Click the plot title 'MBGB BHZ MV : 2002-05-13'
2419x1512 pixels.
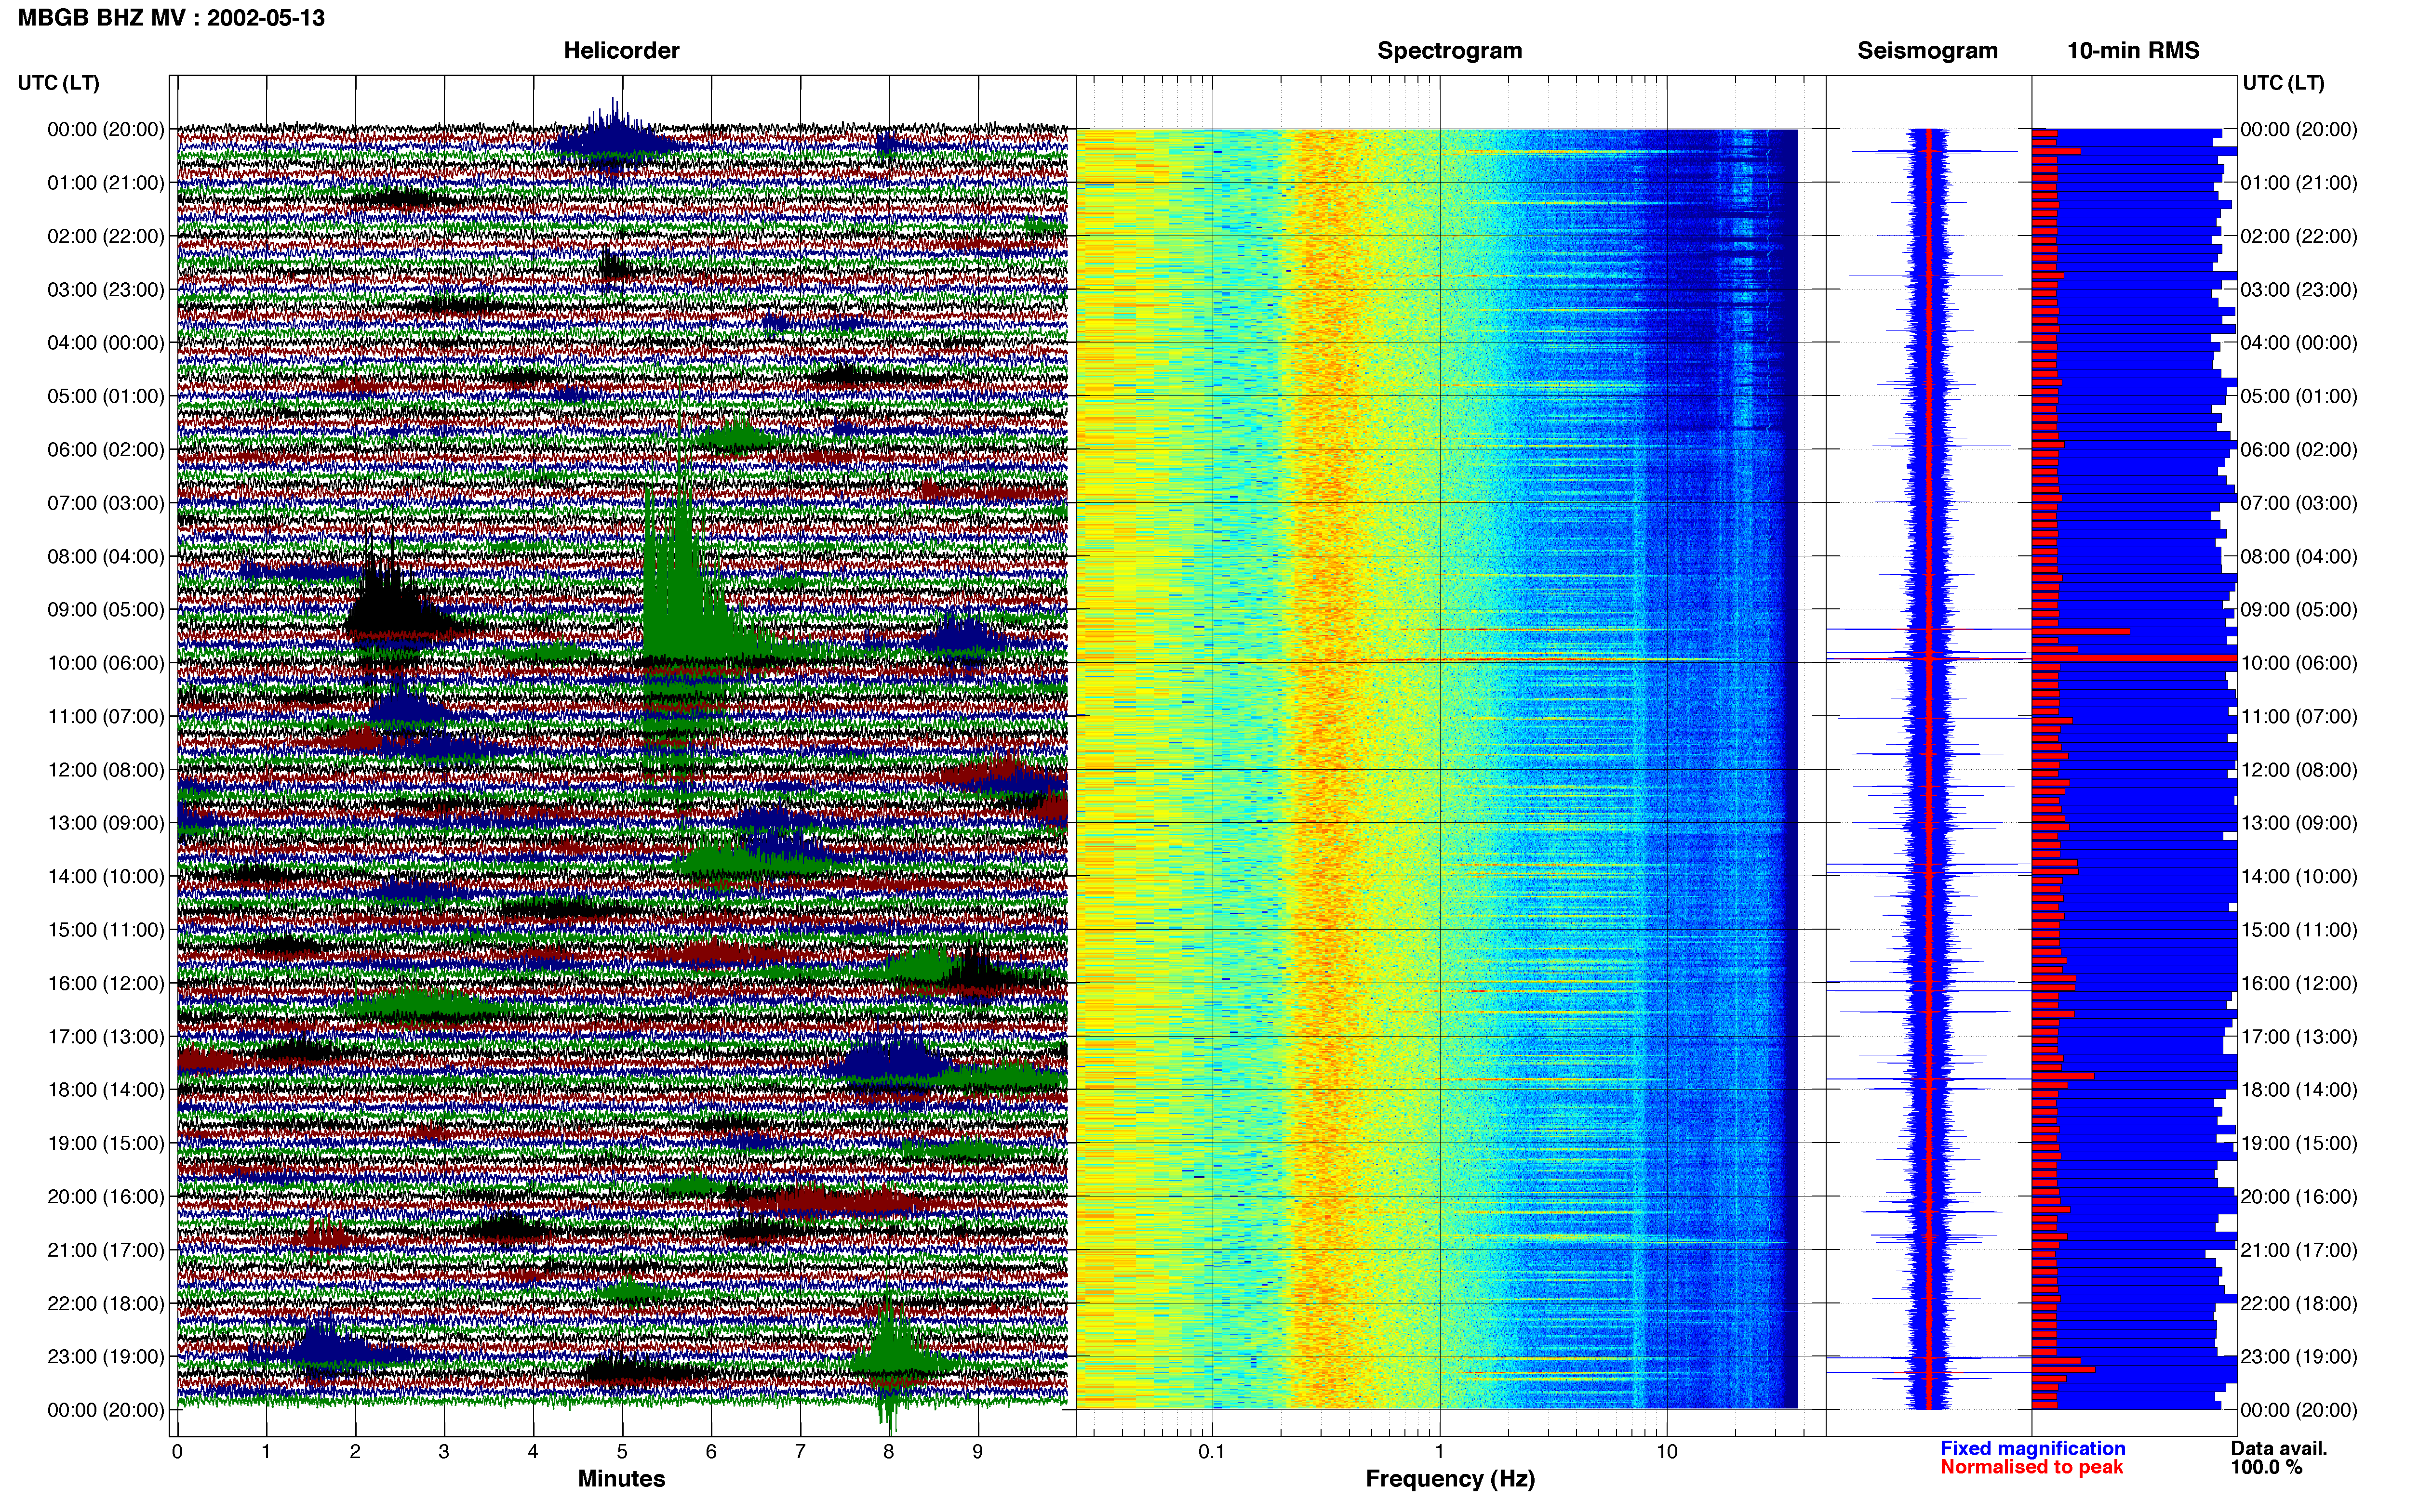(x=171, y=18)
